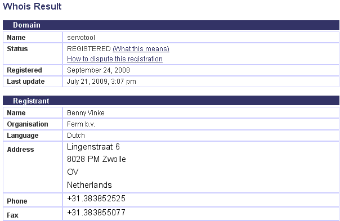This screenshot has width=340, height=221.
Task: Click the Last update row label
Action: [x=26, y=82]
